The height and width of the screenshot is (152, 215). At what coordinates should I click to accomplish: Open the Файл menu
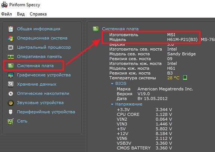pos(6,14)
